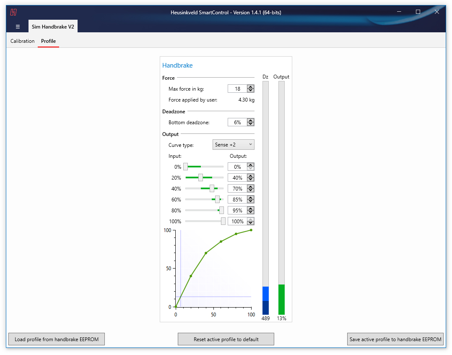Click the 13% output value

282,318
